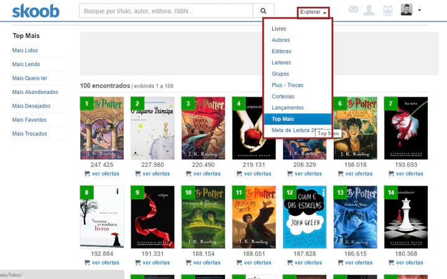Screen dimensions: 447x279
Task: Open Mais Quero ler in the sidebar
Action: [29, 78]
